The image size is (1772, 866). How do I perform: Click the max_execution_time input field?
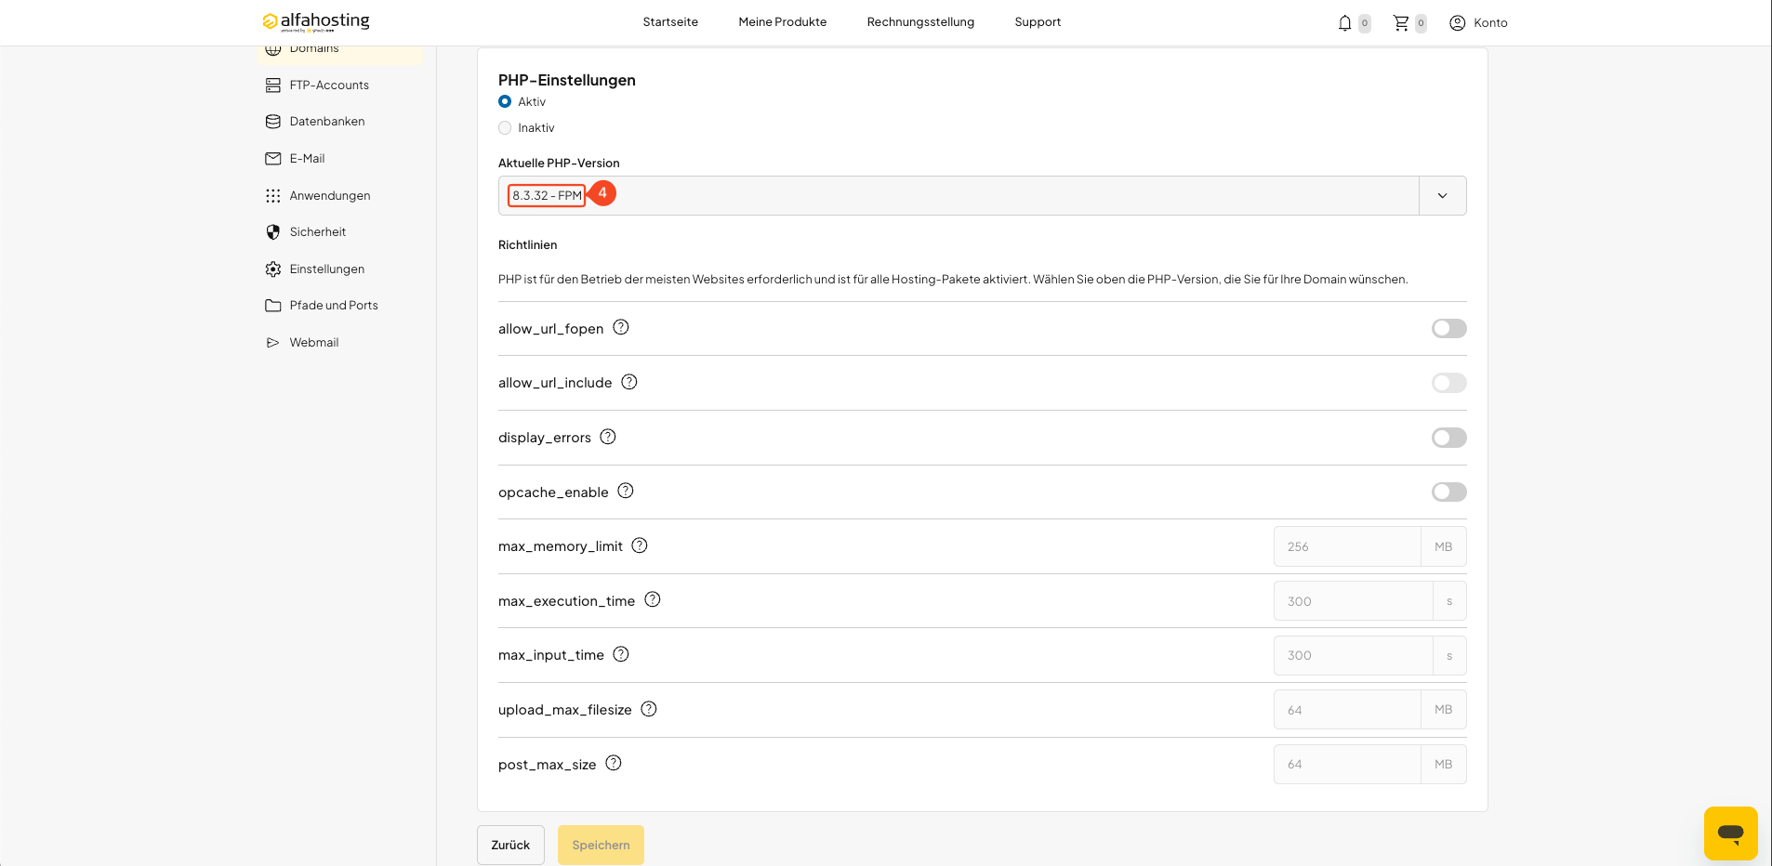point(1354,601)
